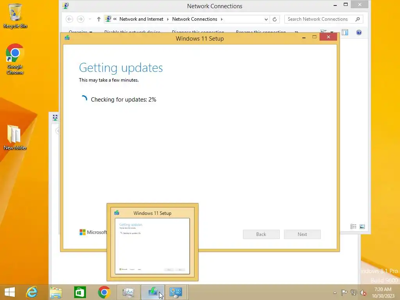Click the Checking for updates progress text
400x300 pixels.
[x=123, y=100]
